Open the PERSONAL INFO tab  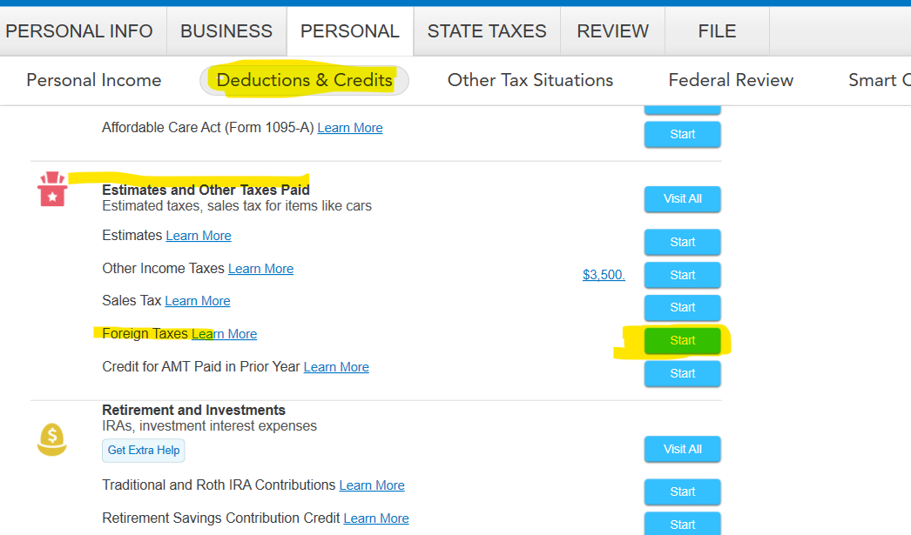79,31
